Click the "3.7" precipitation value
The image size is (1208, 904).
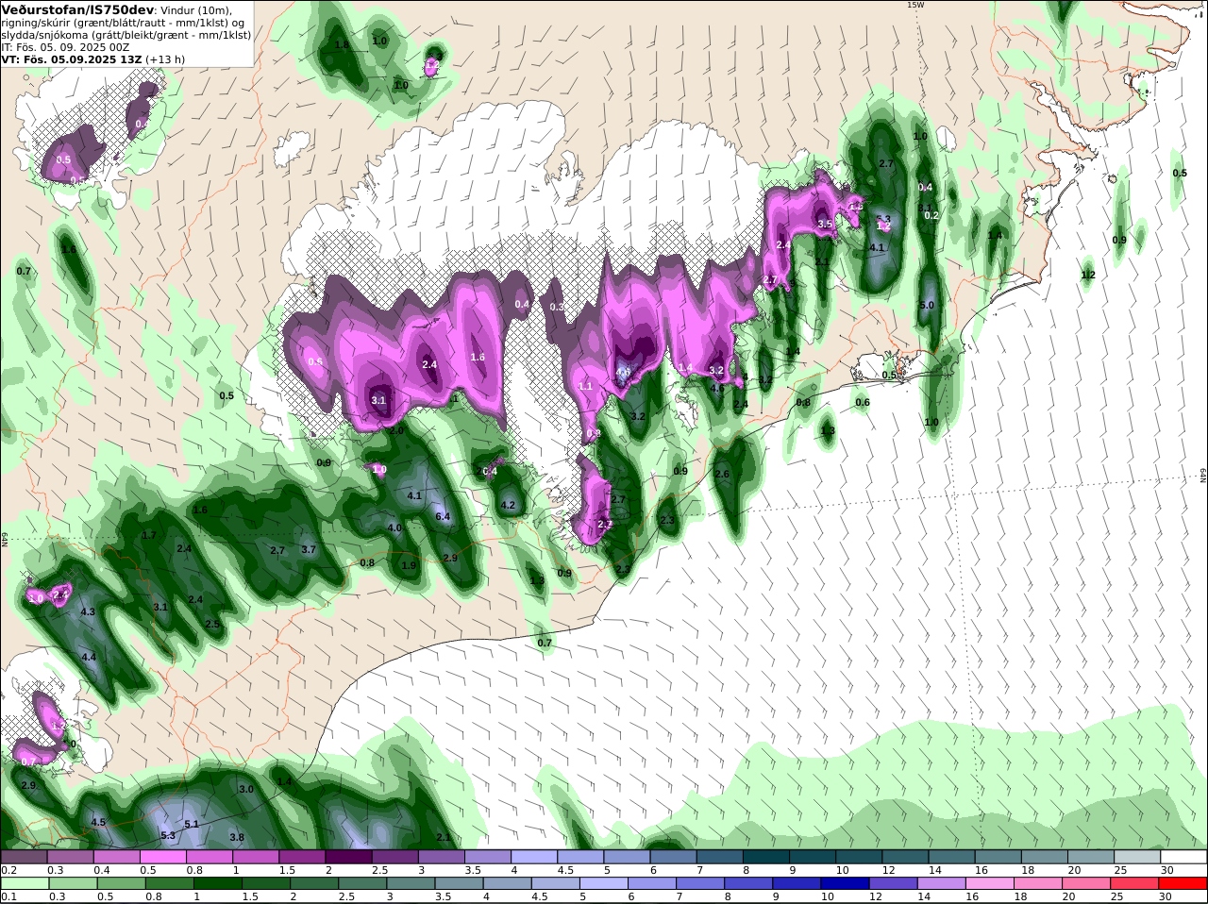(x=309, y=550)
